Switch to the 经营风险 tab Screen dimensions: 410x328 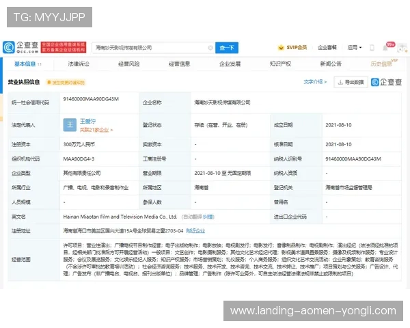129,64
